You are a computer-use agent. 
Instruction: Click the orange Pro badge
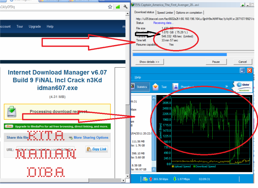pos(9,126)
